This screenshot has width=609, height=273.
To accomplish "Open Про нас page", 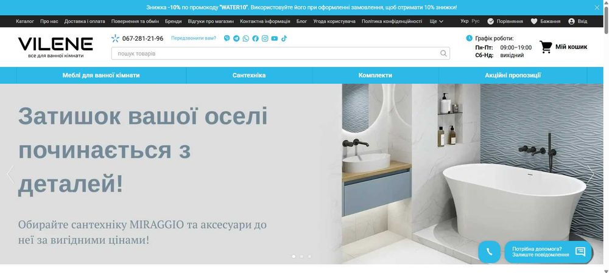I will 49,21.
